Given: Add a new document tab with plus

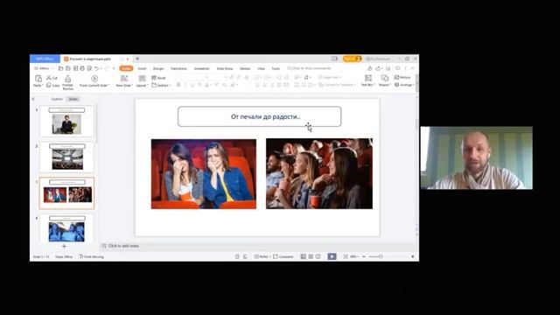Looking at the screenshot, I should pos(137,59).
